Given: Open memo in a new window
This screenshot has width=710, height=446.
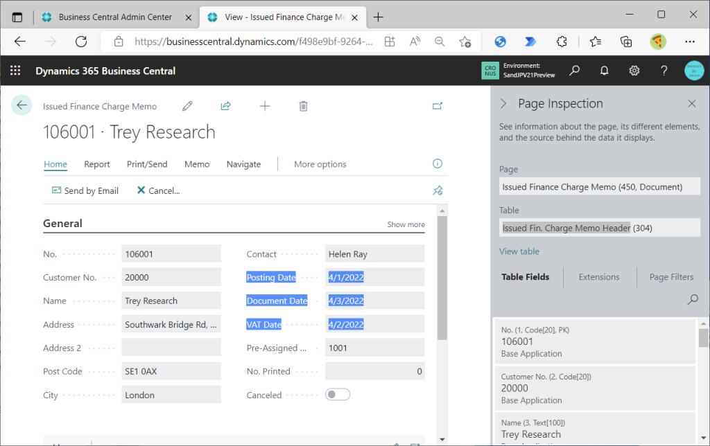Looking at the screenshot, I should [x=438, y=106].
